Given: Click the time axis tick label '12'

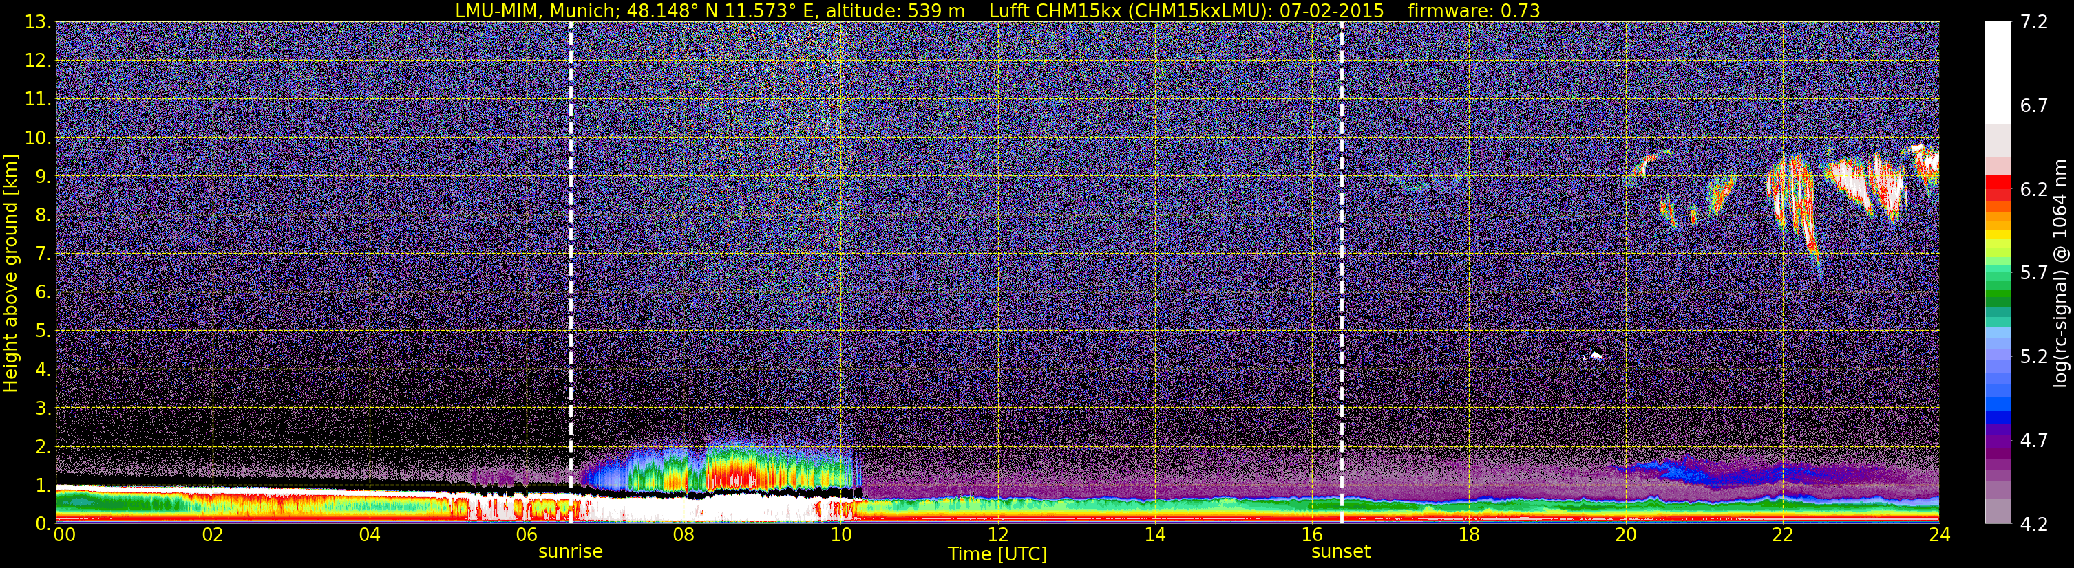Looking at the screenshot, I should 997,535.
